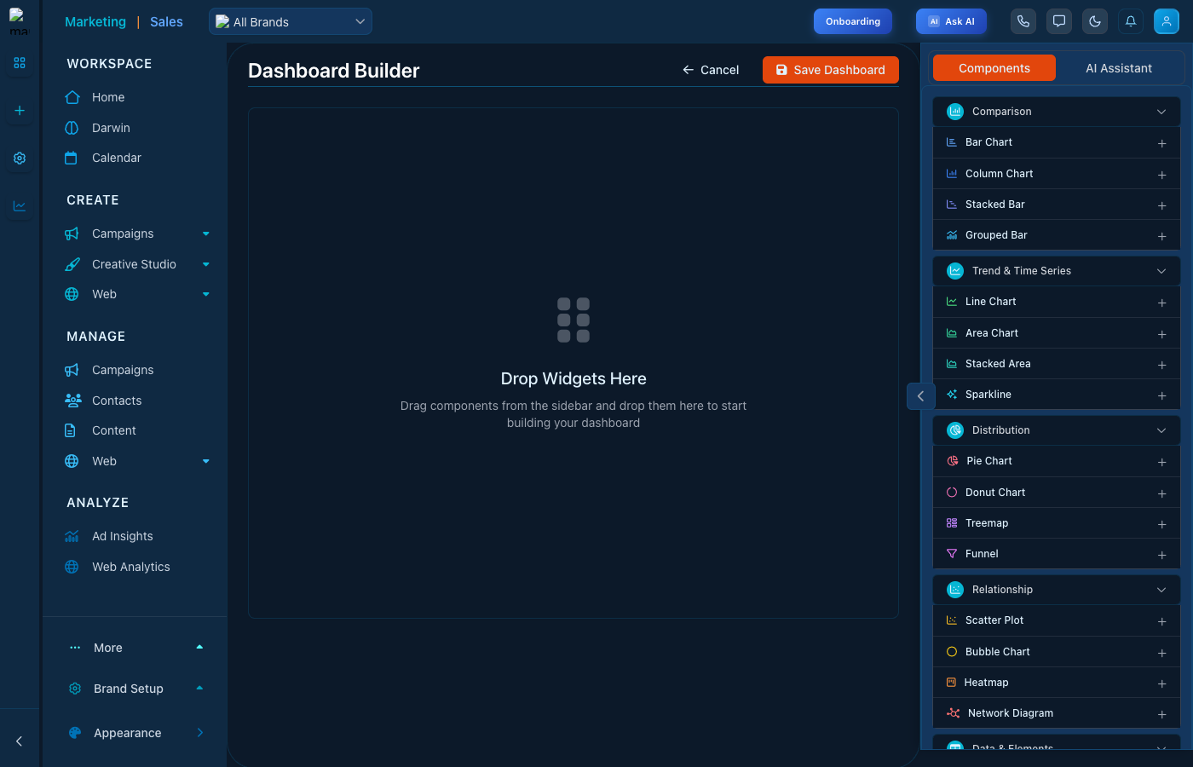Collapse the Distribution section
Image resolution: width=1193 pixels, height=767 pixels.
[x=1057, y=430]
